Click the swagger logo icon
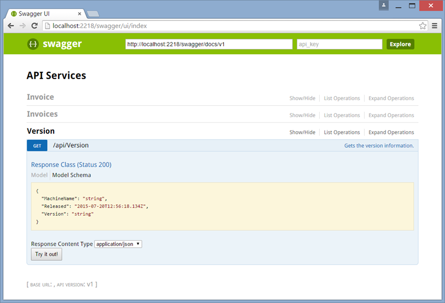 [33, 44]
